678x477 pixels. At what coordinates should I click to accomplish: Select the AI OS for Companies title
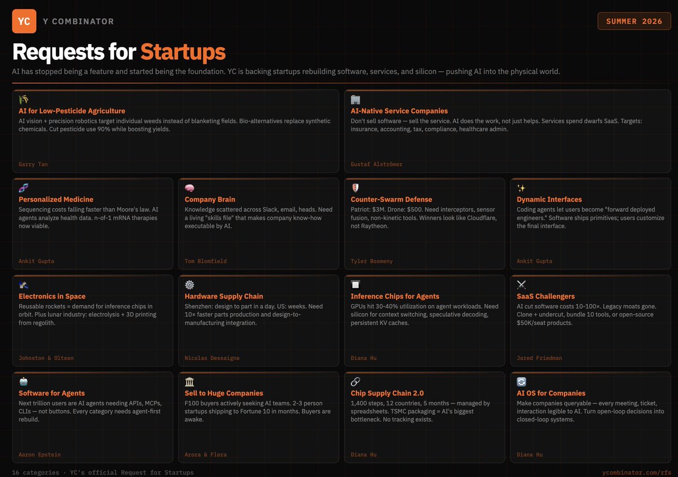(551, 393)
